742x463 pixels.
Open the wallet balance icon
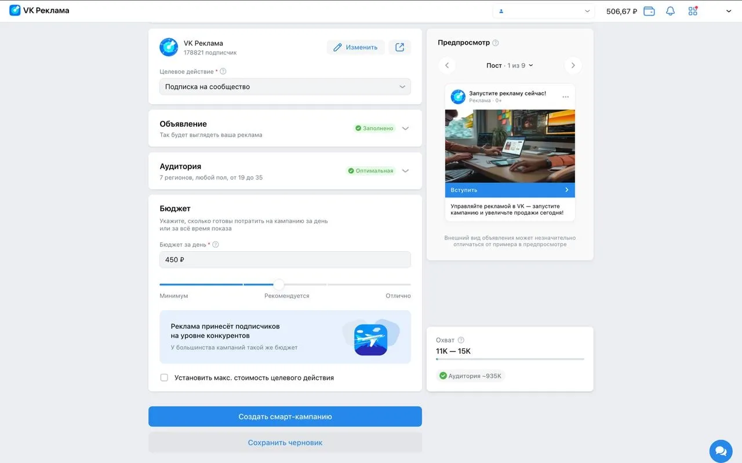[649, 11]
